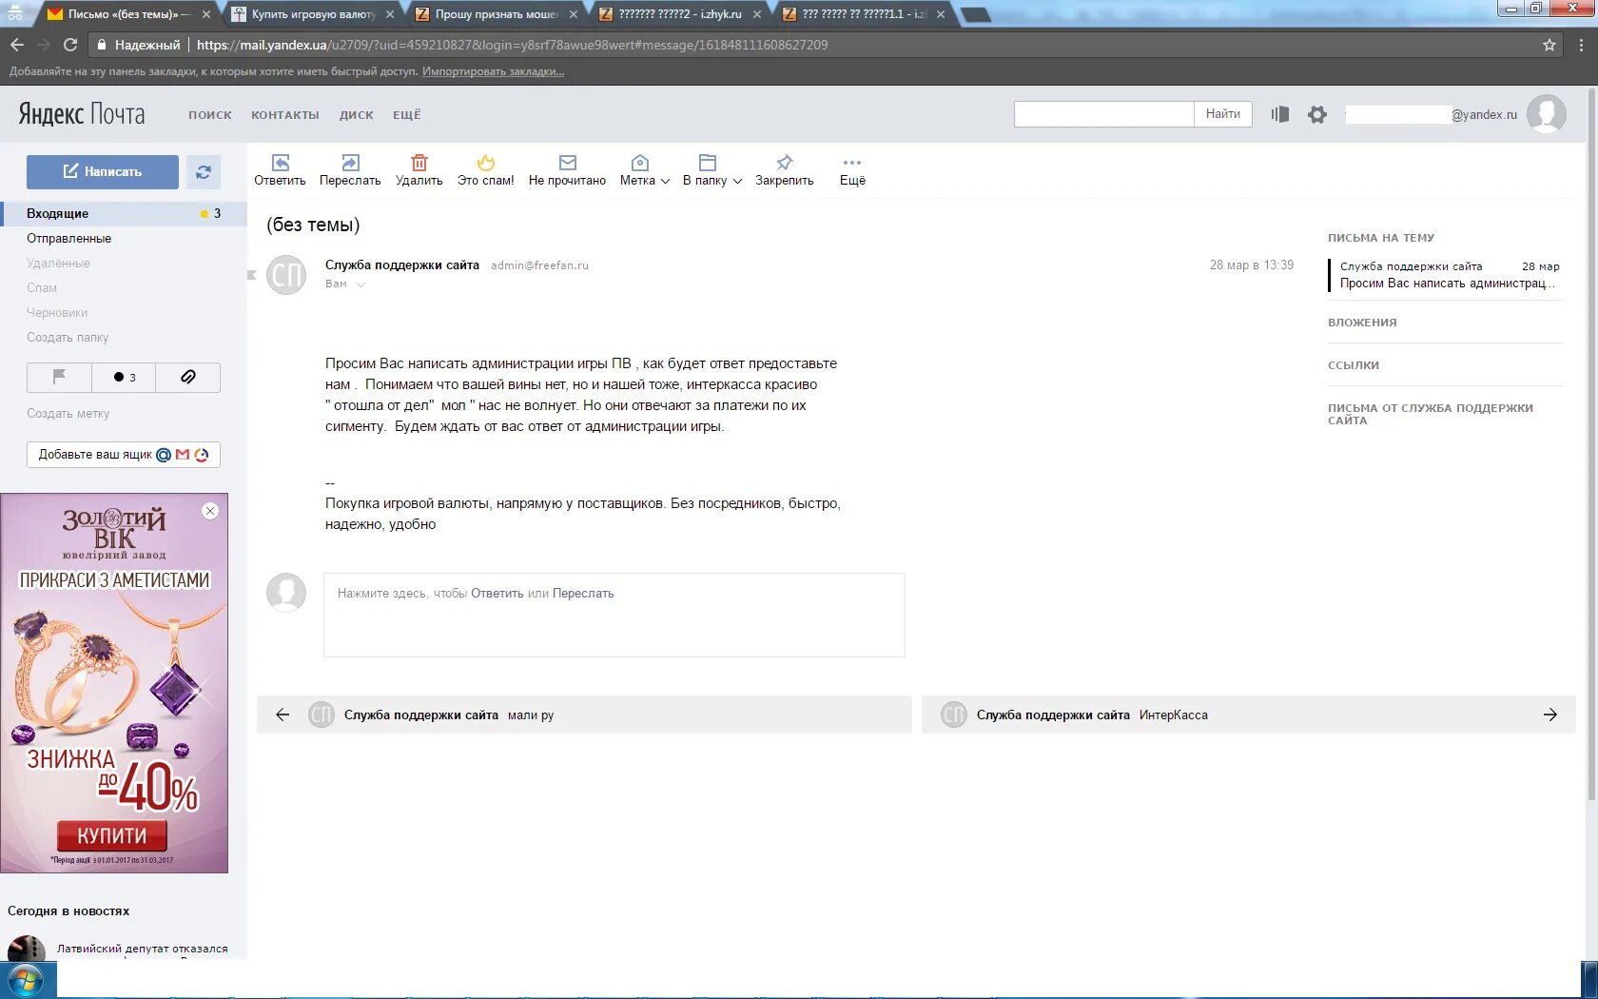Screen dimensions: 1598x999
Task: Collapse left panel with small arrow toggle
Action: pos(252,275)
